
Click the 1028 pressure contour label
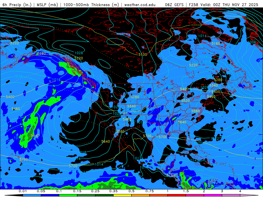[x=79, y=53]
